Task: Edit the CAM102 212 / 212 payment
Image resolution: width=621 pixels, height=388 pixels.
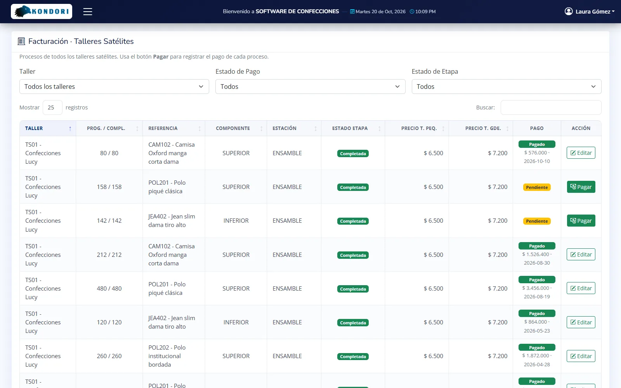Action: [x=581, y=255]
